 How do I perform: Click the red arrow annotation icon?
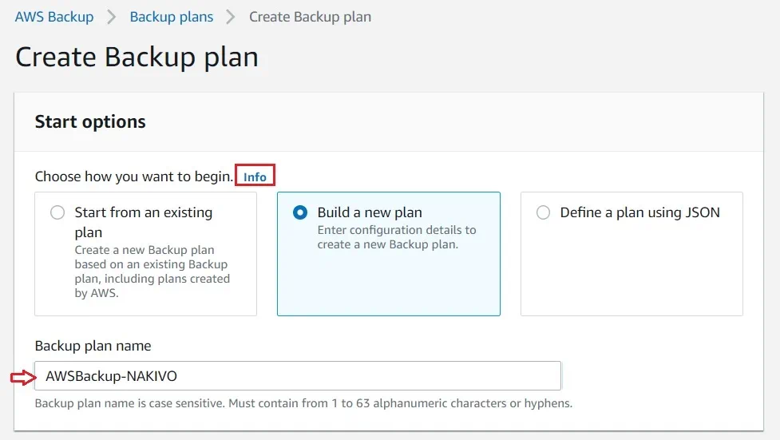tap(22, 377)
